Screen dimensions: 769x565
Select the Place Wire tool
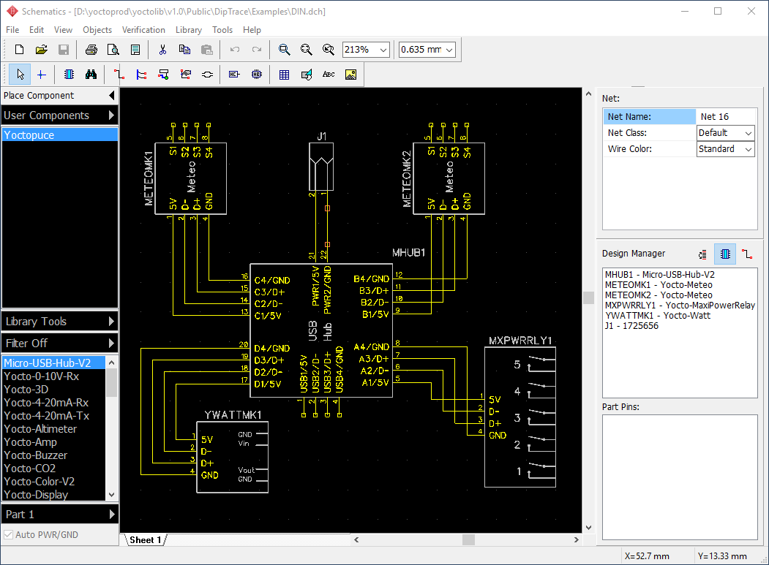pos(119,75)
